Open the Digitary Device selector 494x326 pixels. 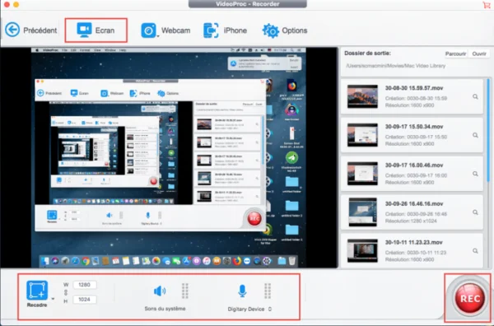[x=249, y=309]
